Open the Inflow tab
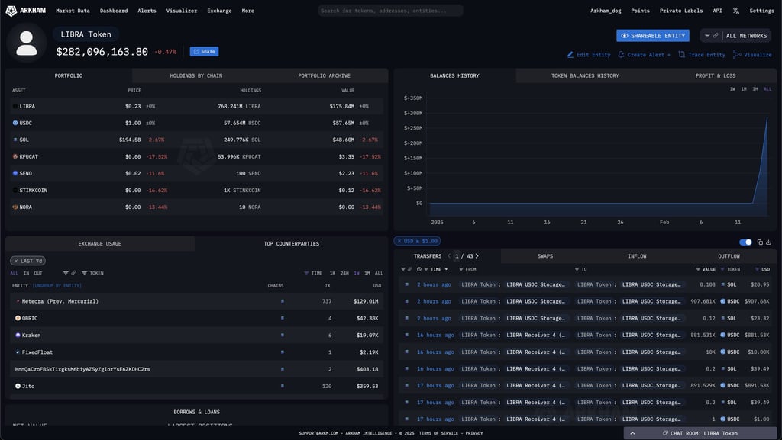This screenshot has width=782, height=440. tap(637, 256)
